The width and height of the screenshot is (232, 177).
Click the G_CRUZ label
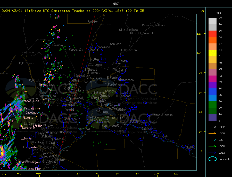click(x=69, y=89)
